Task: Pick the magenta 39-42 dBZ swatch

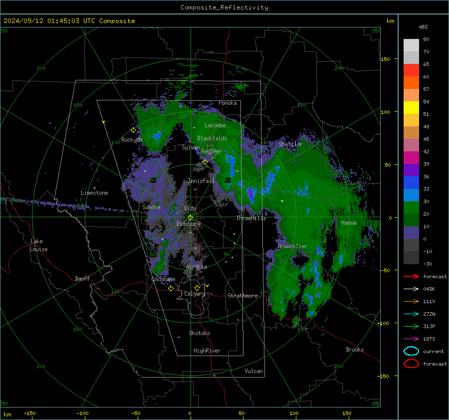Action: 411,158
